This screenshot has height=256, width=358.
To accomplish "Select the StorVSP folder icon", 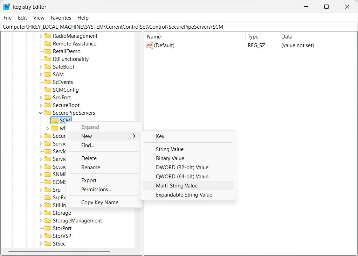I will (48, 236).
